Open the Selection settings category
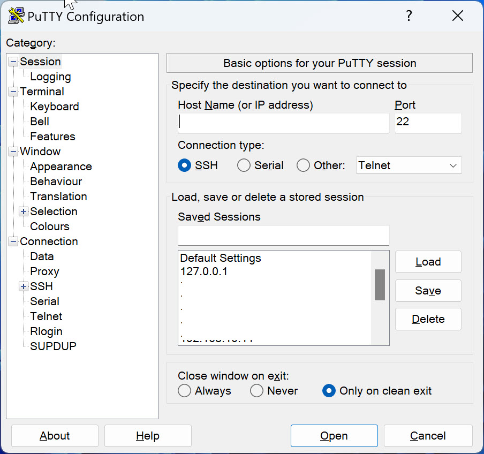Screen dimensions: 484x454 point(54,211)
